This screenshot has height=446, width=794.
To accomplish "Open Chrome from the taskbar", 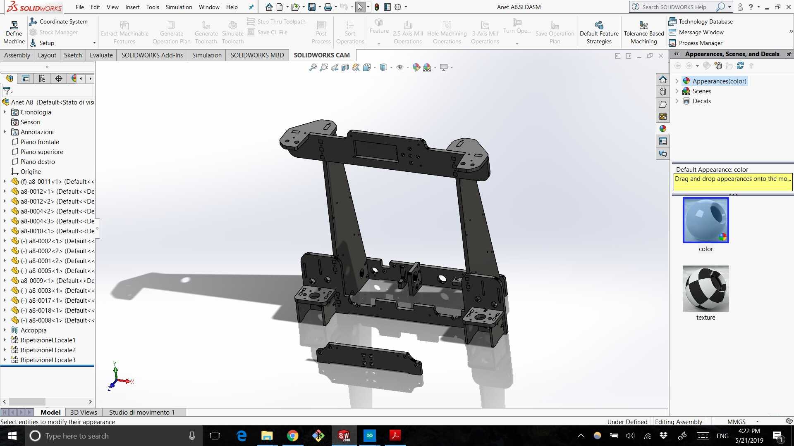I will [293, 436].
